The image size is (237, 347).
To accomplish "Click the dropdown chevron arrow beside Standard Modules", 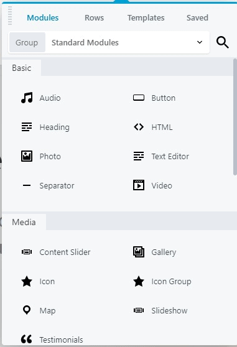I will point(200,42).
